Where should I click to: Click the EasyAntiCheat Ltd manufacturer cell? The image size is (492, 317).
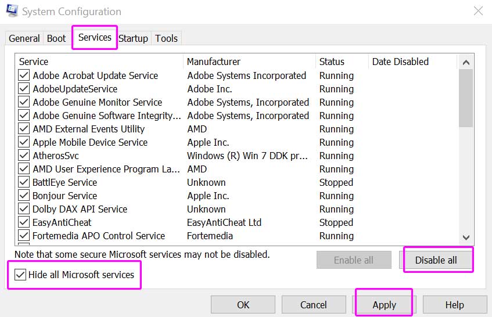[224, 222]
